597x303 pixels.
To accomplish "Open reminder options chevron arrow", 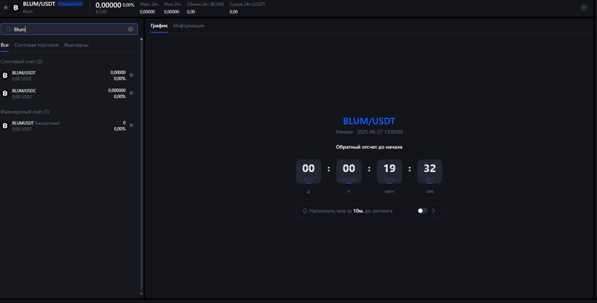I will click(433, 211).
